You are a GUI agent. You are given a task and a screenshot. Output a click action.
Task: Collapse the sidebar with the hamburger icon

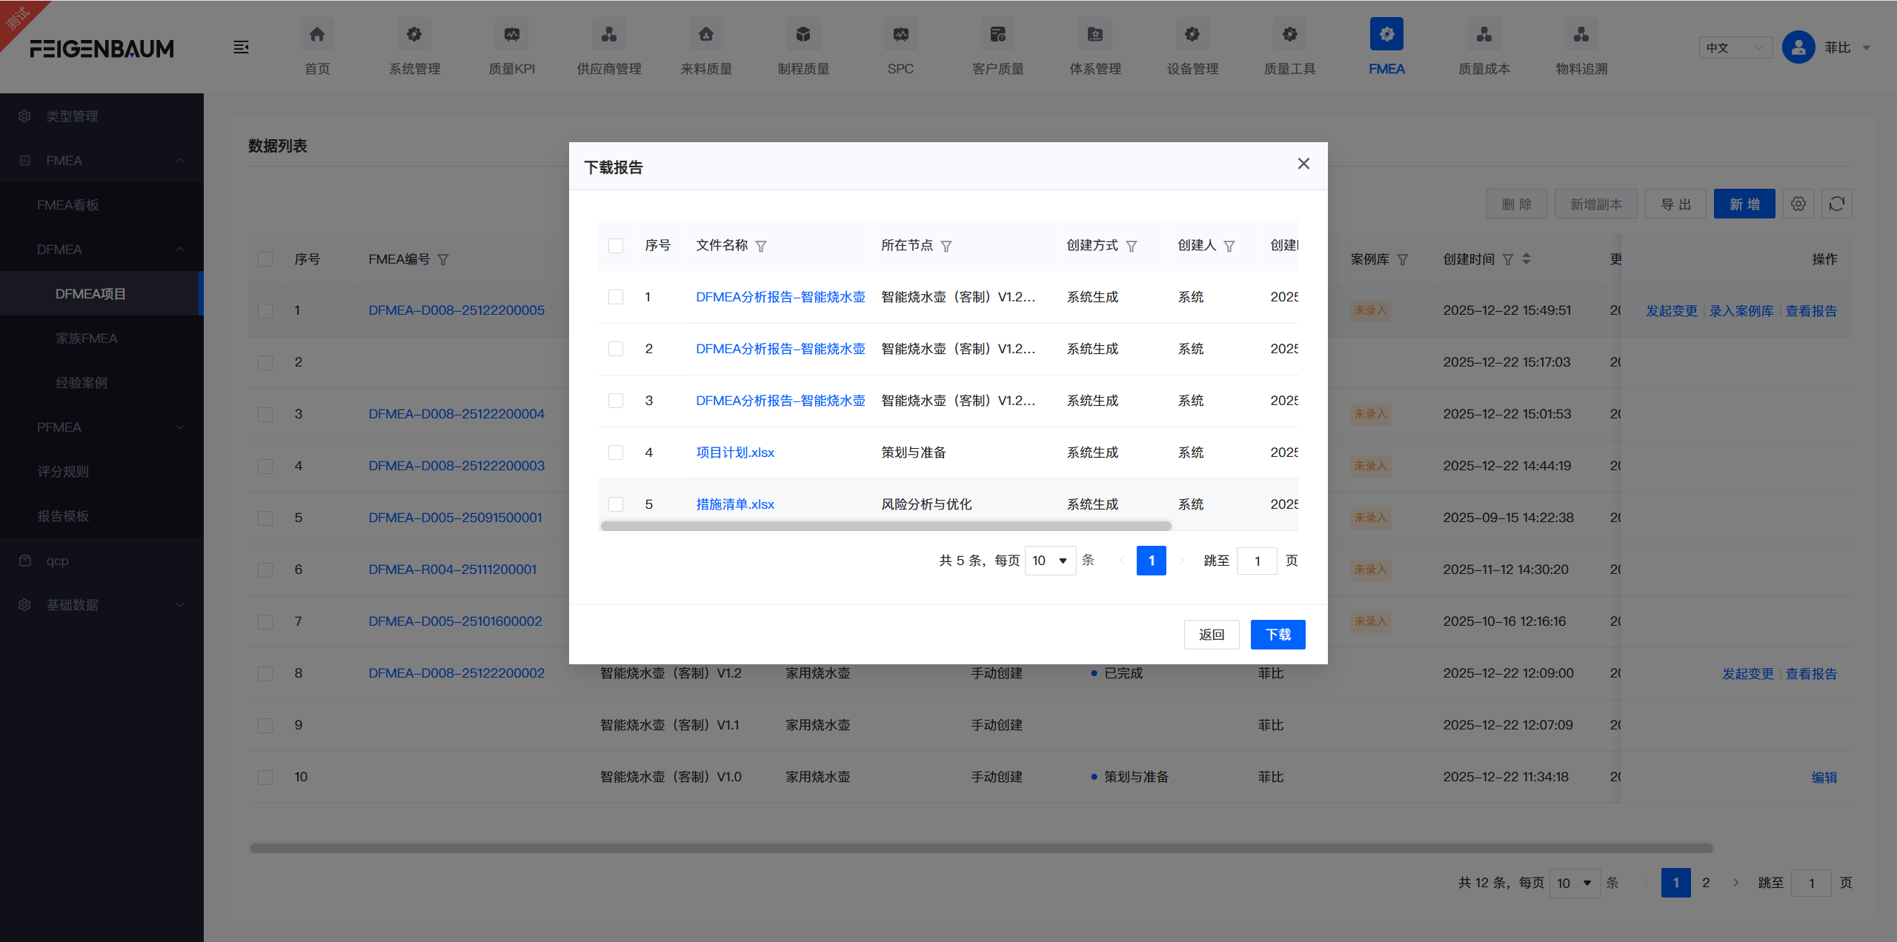coord(242,47)
